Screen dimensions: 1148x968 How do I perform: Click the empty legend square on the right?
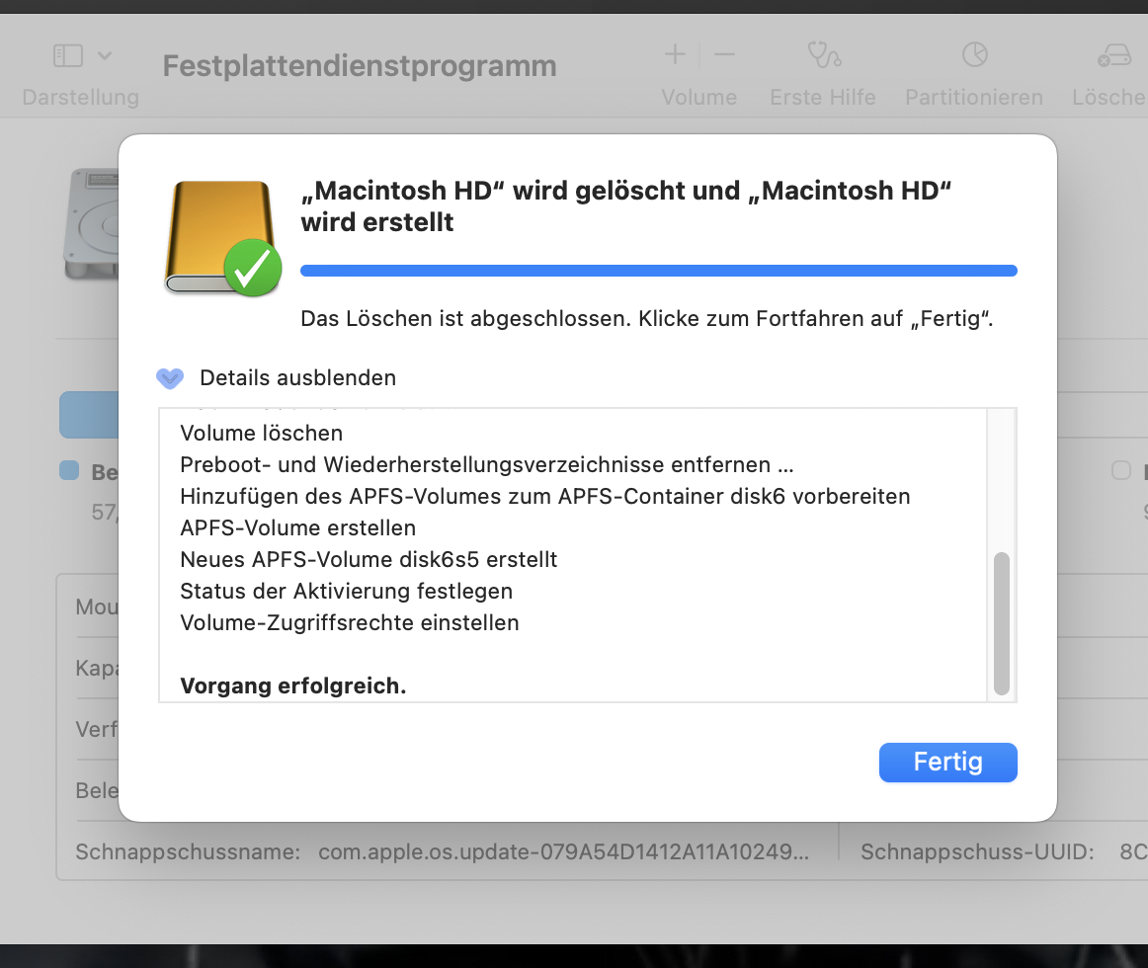[x=1121, y=470]
